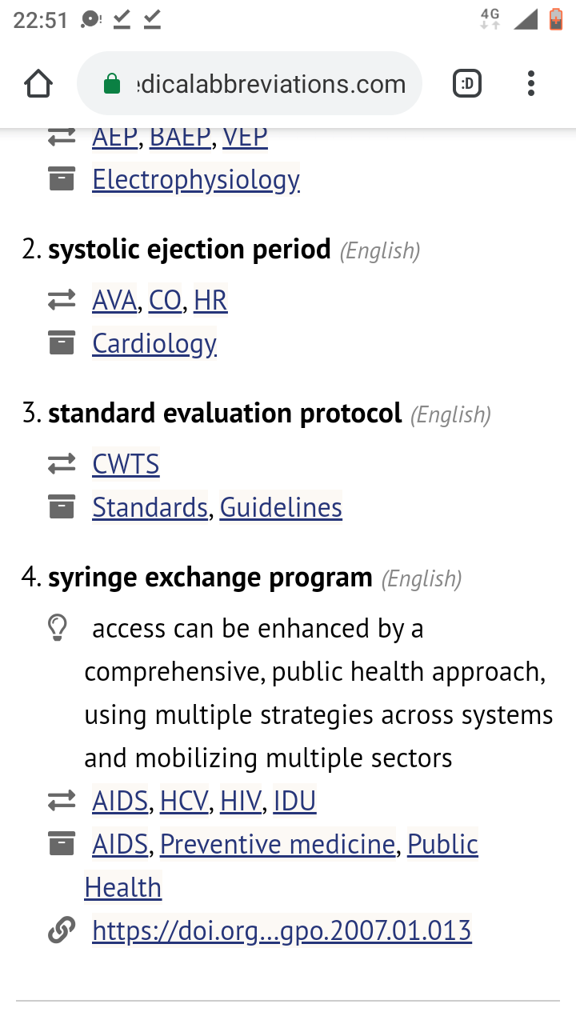Image resolution: width=576 pixels, height=1024 pixels.
Task: Open the Preventive medicine category link
Action: coord(278,844)
